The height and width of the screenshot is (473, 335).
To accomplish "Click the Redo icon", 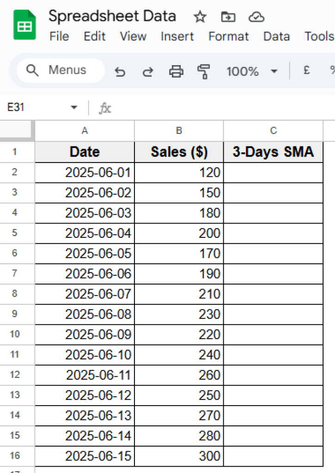I will pyautogui.click(x=147, y=72).
